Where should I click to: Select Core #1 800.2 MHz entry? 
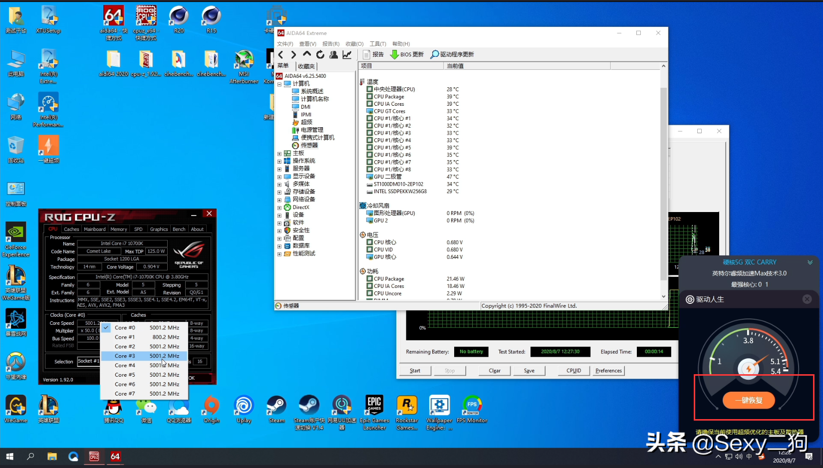(x=144, y=337)
